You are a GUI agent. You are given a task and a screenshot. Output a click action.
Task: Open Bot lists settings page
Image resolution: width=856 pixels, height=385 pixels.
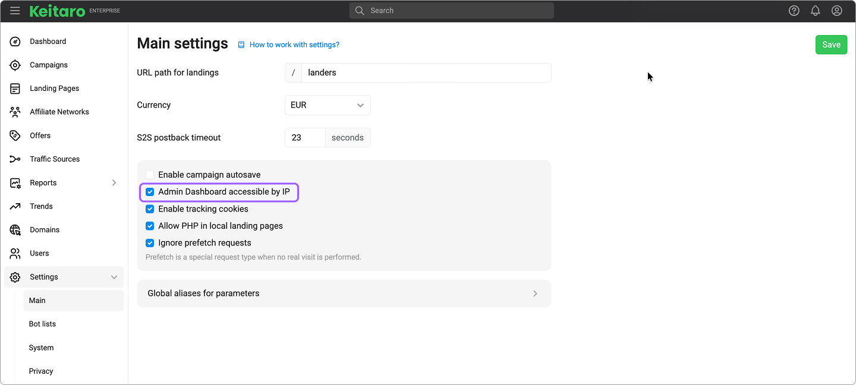click(x=42, y=324)
